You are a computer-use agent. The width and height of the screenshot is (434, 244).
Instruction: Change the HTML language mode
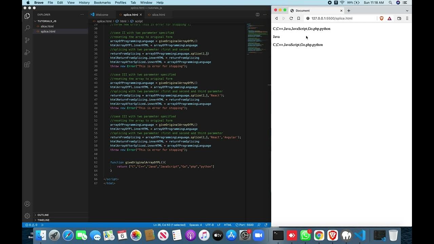[x=228, y=225]
